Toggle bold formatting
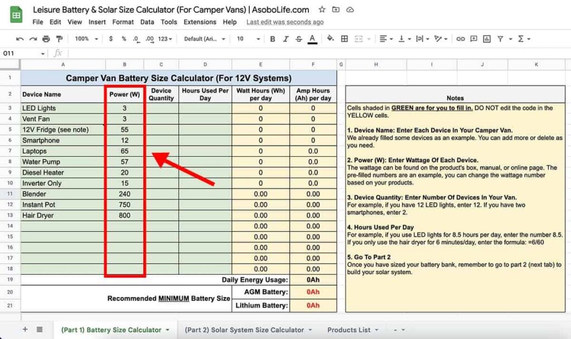Image resolution: width=571 pixels, height=339 pixels. (272, 38)
